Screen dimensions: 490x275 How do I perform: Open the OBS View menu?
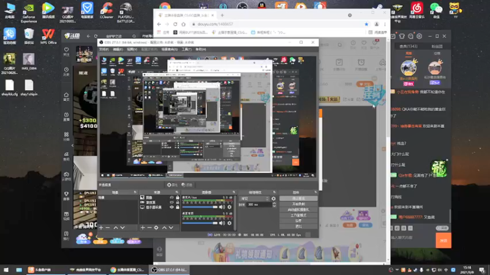point(132,50)
